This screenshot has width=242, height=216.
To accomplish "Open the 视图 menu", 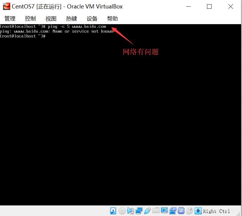I will point(51,19).
